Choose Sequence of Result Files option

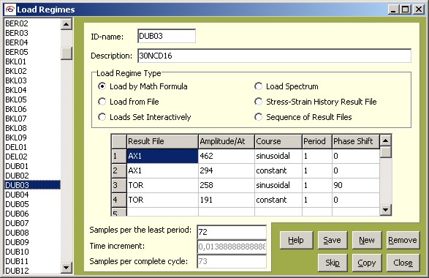[x=303, y=117]
